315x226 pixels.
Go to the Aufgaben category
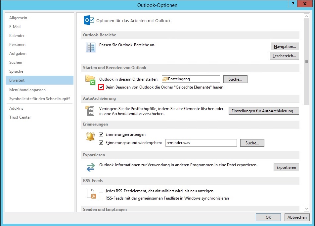coord(39,54)
